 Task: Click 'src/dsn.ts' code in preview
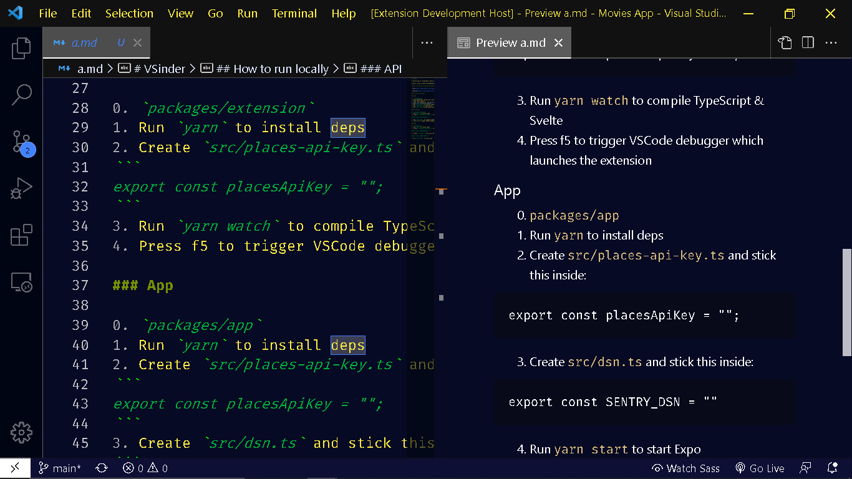tap(605, 362)
